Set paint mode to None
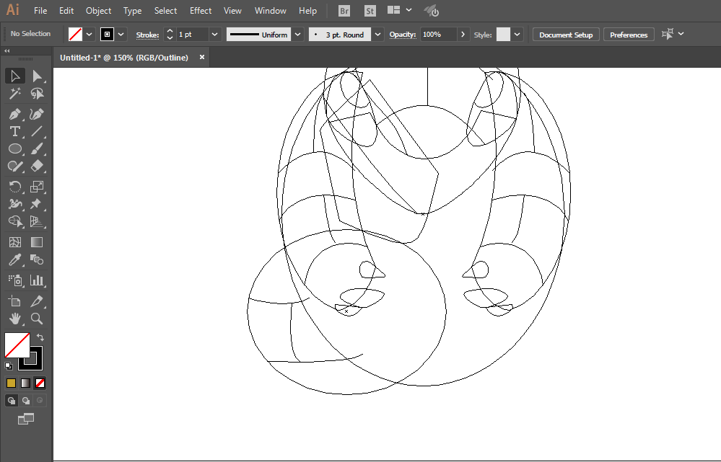The height and width of the screenshot is (462, 721). coord(40,383)
